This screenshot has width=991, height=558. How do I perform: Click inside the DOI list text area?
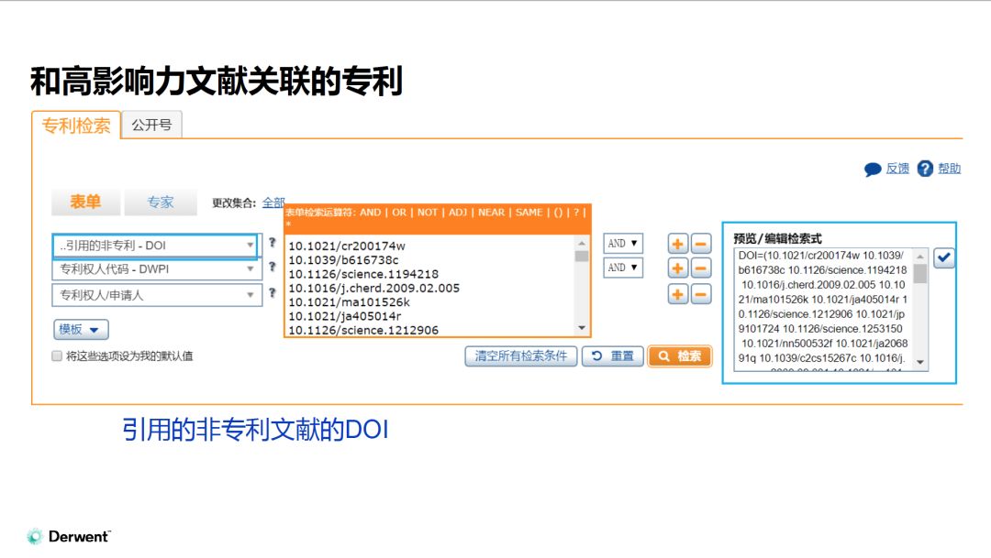pyautogui.click(x=429, y=287)
